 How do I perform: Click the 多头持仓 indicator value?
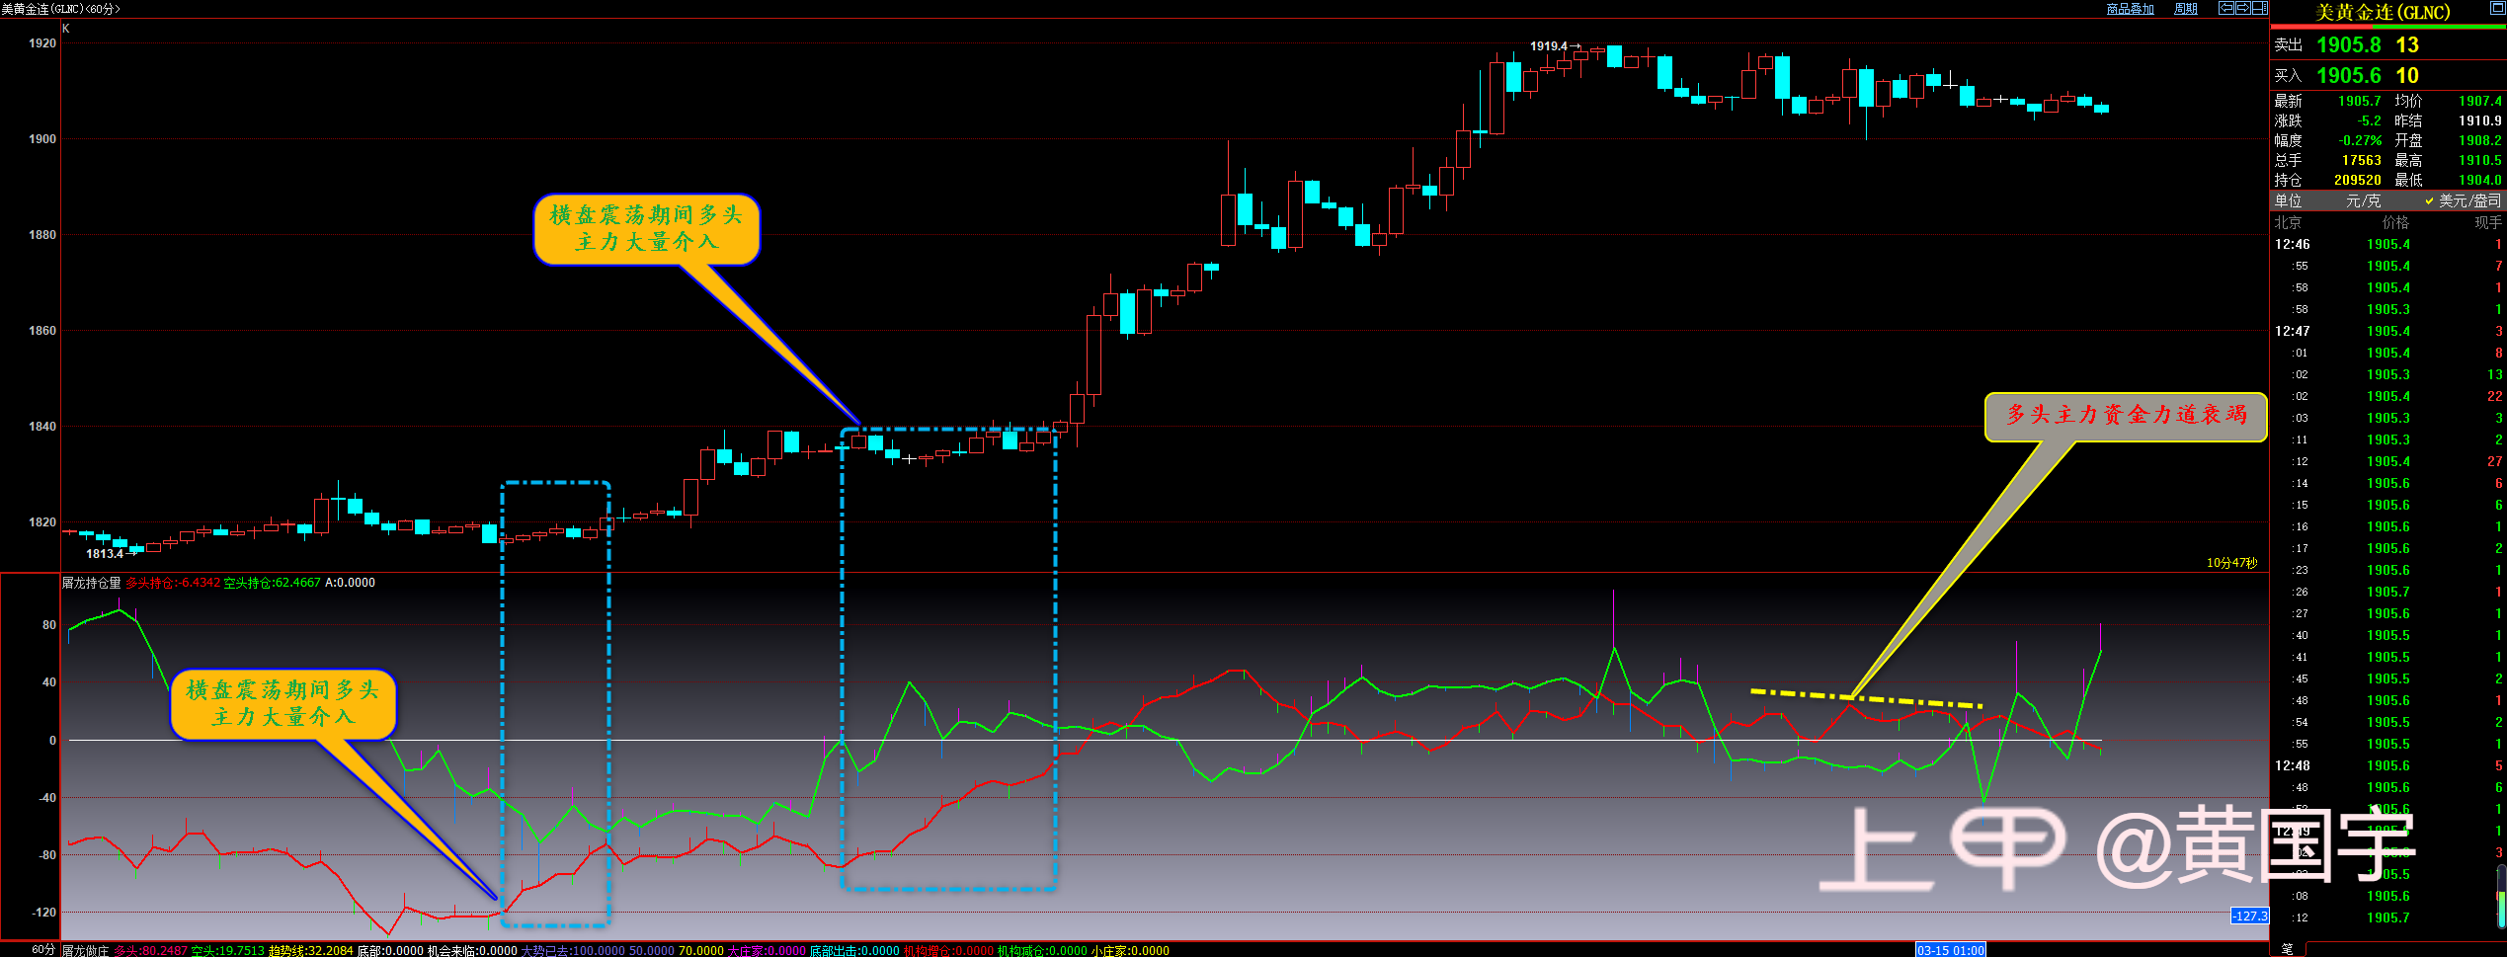coord(173,583)
